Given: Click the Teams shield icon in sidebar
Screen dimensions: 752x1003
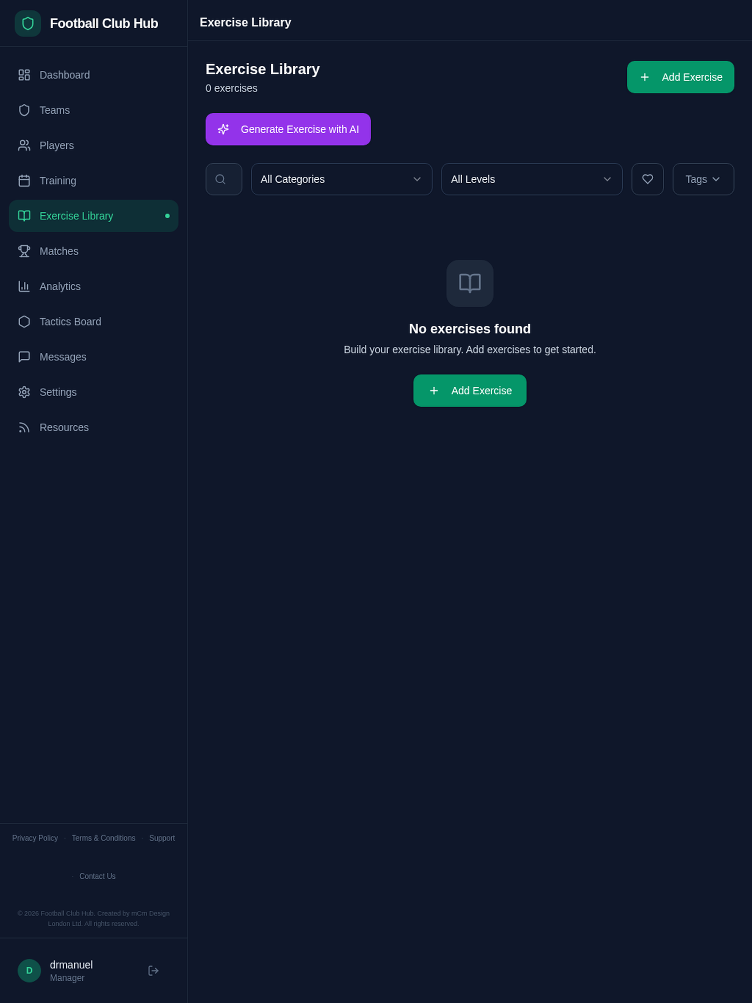Looking at the screenshot, I should pyautogui.click(x=24, y=110).
